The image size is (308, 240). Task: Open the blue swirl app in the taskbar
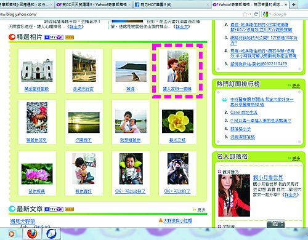(51, 234)
